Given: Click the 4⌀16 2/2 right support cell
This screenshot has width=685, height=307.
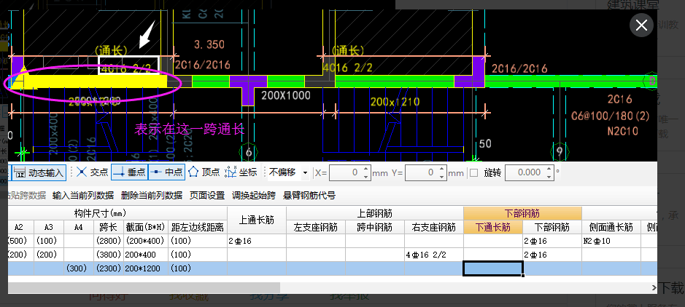Looking at the screenshot, I should [x=434, y=255].
